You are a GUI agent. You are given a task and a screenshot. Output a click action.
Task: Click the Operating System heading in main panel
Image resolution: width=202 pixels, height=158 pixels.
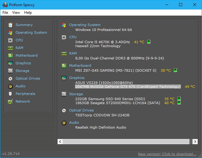[x=85, y=25]
